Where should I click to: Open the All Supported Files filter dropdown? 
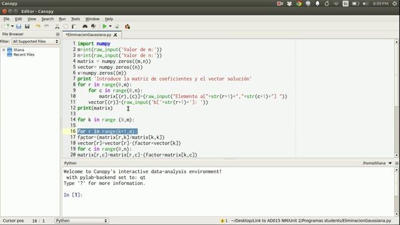click(x=36, y=41)
